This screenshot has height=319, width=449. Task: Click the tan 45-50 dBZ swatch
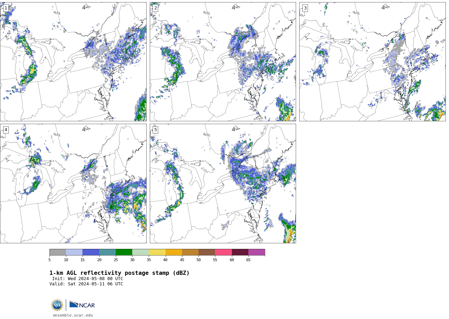click(x=190, y=252)
